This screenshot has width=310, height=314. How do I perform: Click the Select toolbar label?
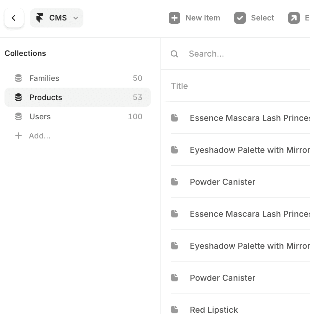click(x=262, y=18)
